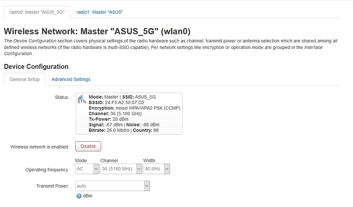This screenshot has height=207, width=353.
Task: Click the blue help icon beside dBm
Action: (79, 196)
